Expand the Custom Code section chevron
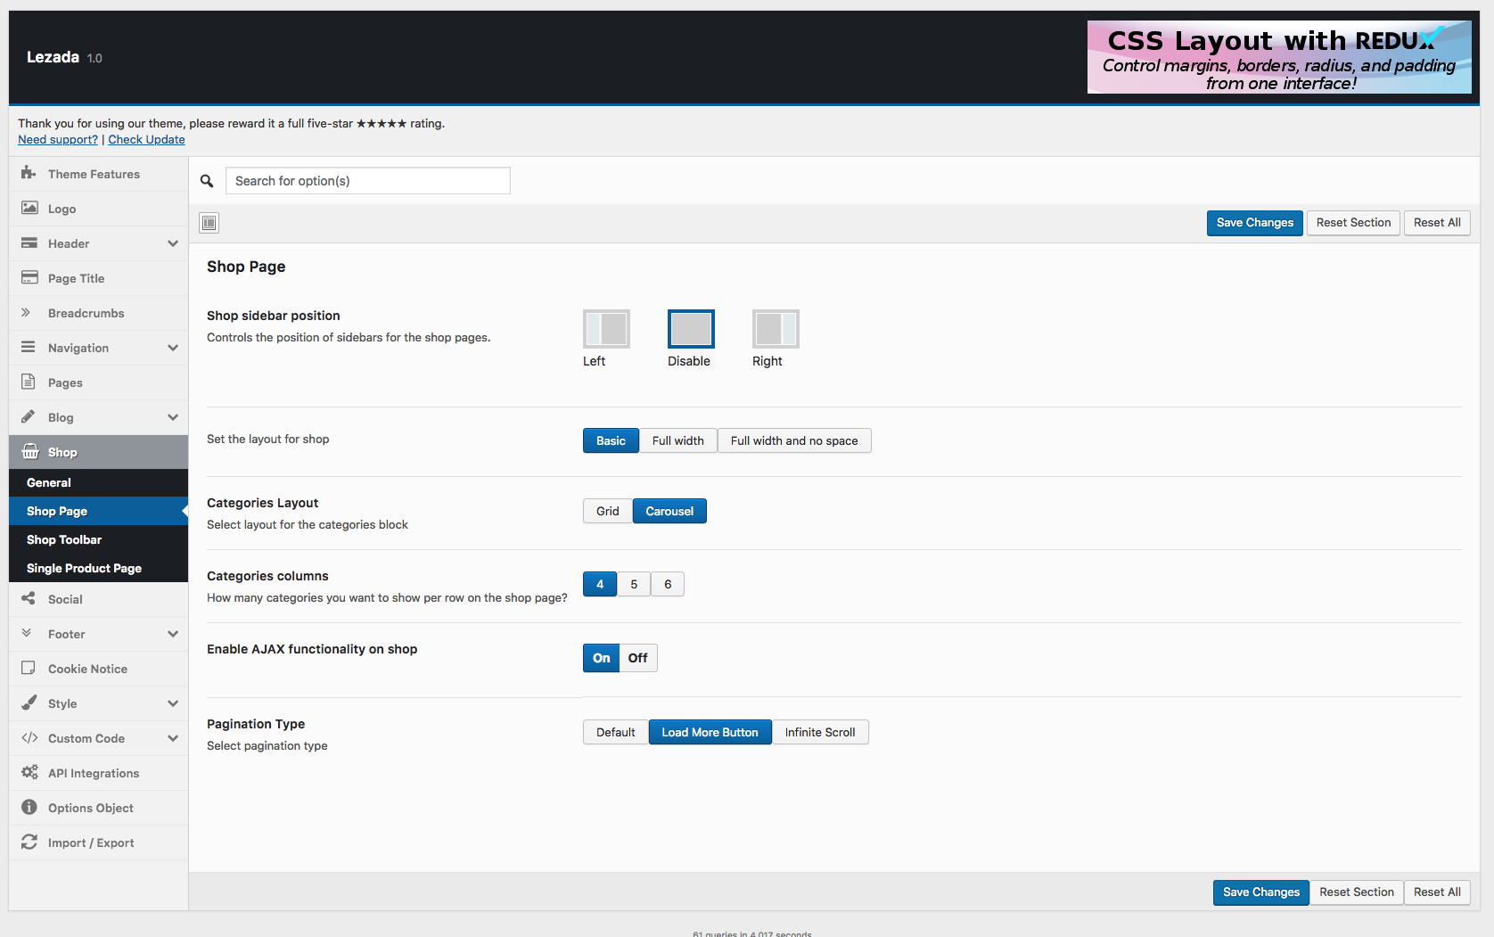The height and width of the screenshot is (937, 1494). 173,738
